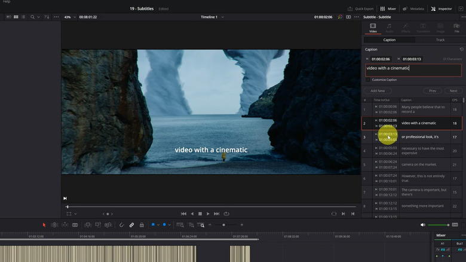Switch media pool to thumbnail grid view
The image size is (466, 262).
(16, 17)
